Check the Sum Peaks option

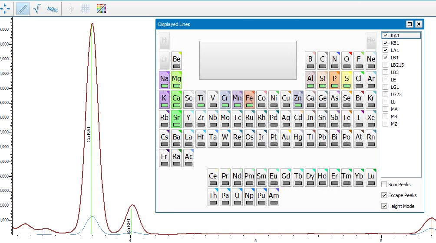[384, 185]
